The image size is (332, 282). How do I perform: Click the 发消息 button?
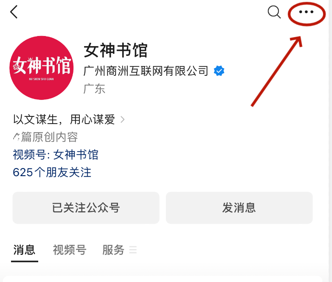[x=239, y=207]
